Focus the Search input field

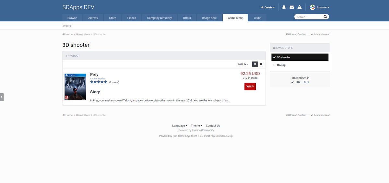[x=309, y=17]
